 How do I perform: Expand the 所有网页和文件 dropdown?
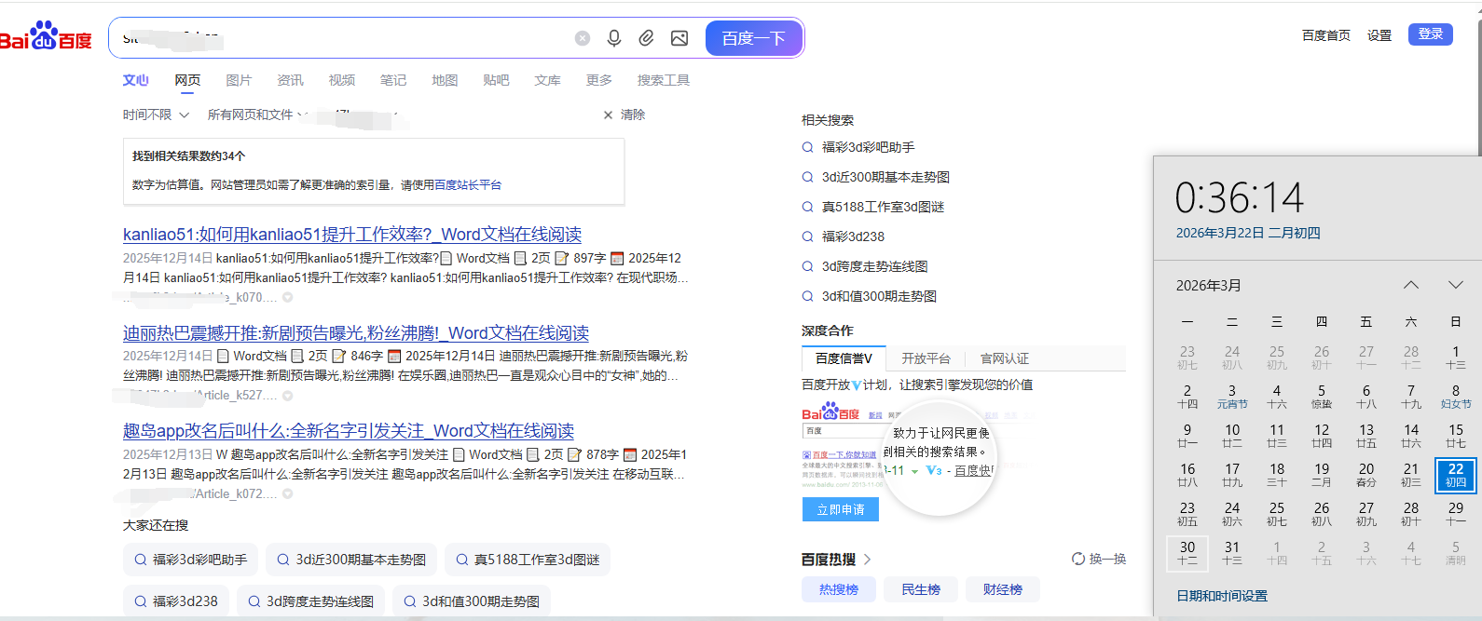tap(256, 115)
